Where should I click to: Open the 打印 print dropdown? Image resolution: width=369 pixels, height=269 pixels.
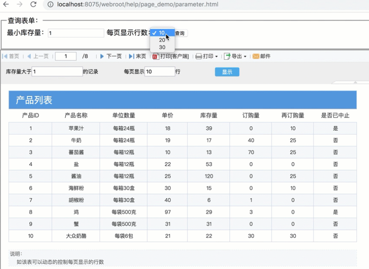[207, 56]
